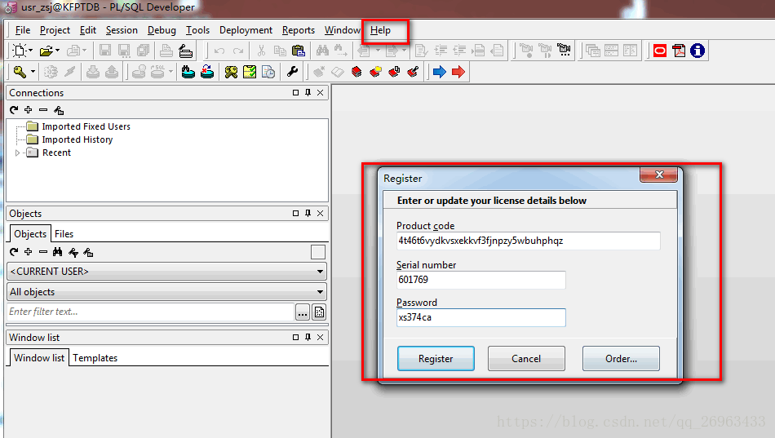Float the Connections panel
Viewport: 775px width, 438px height.
pyautogui.click(x=295, y=92)
